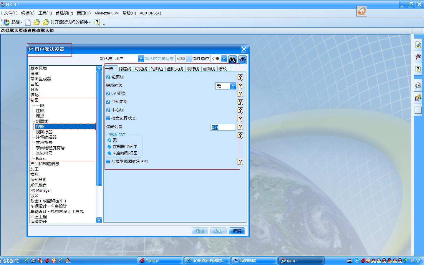Select 产品和制造信息 in the category tree

coord(45,164)
